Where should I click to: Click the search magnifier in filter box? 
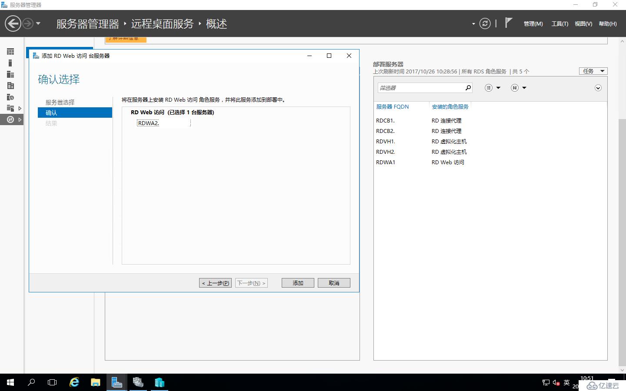click(x=468, y=88)
